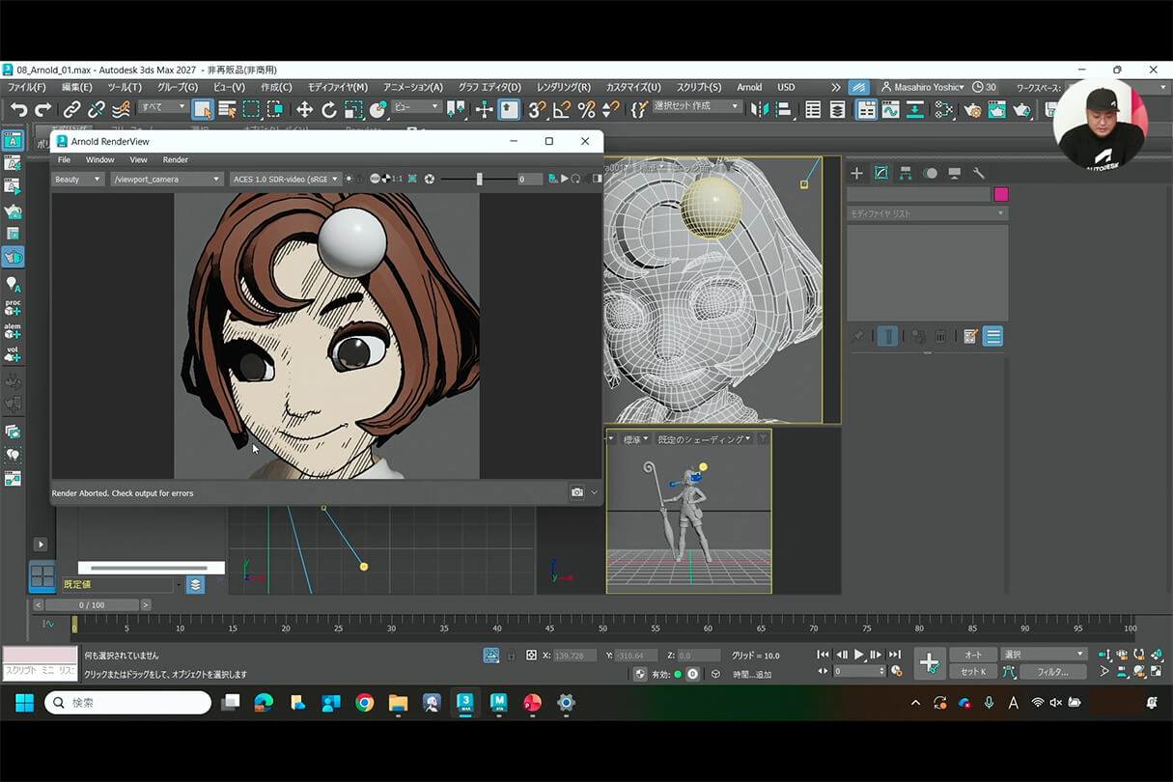This screenshot has height=782, width=1173.
Task: Click the Go to End playback button
Action: coord(895,655)
